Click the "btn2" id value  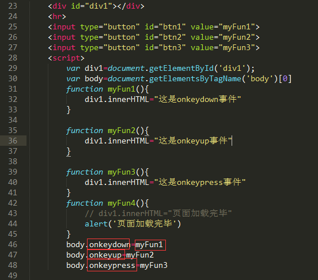[172, 37]
